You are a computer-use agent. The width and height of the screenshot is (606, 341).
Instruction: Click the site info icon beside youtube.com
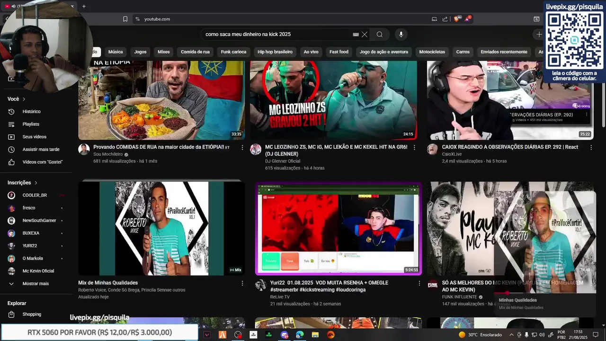pos(137,19)
